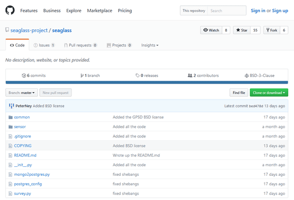
Task: Click the Issues tab exclamation icon
Action: coord(36,45)
